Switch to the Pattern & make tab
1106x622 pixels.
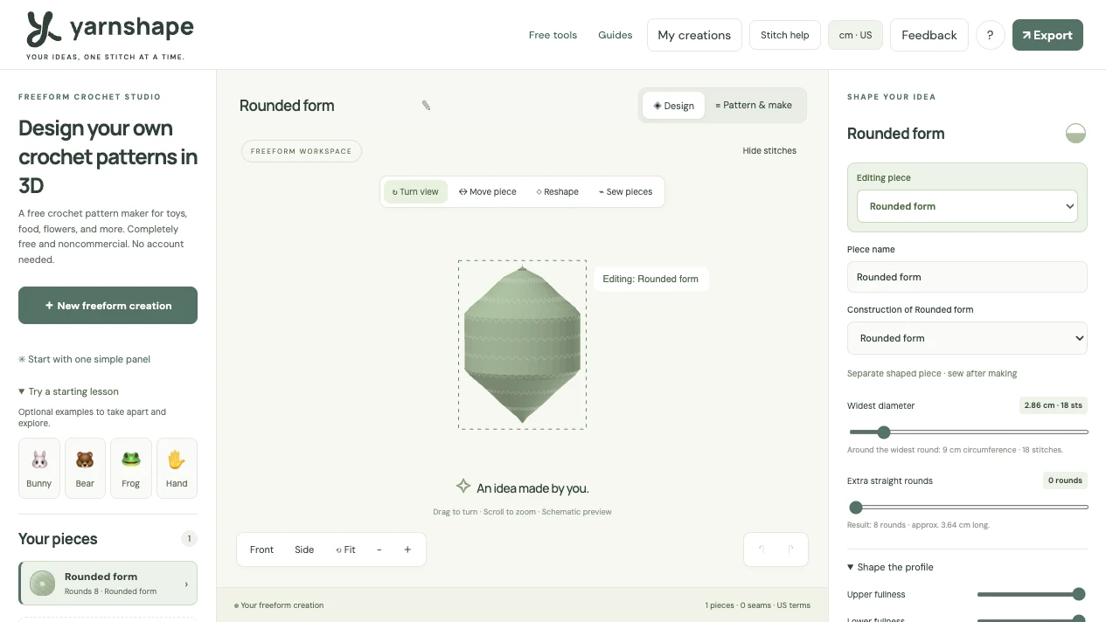click(754, 105)
